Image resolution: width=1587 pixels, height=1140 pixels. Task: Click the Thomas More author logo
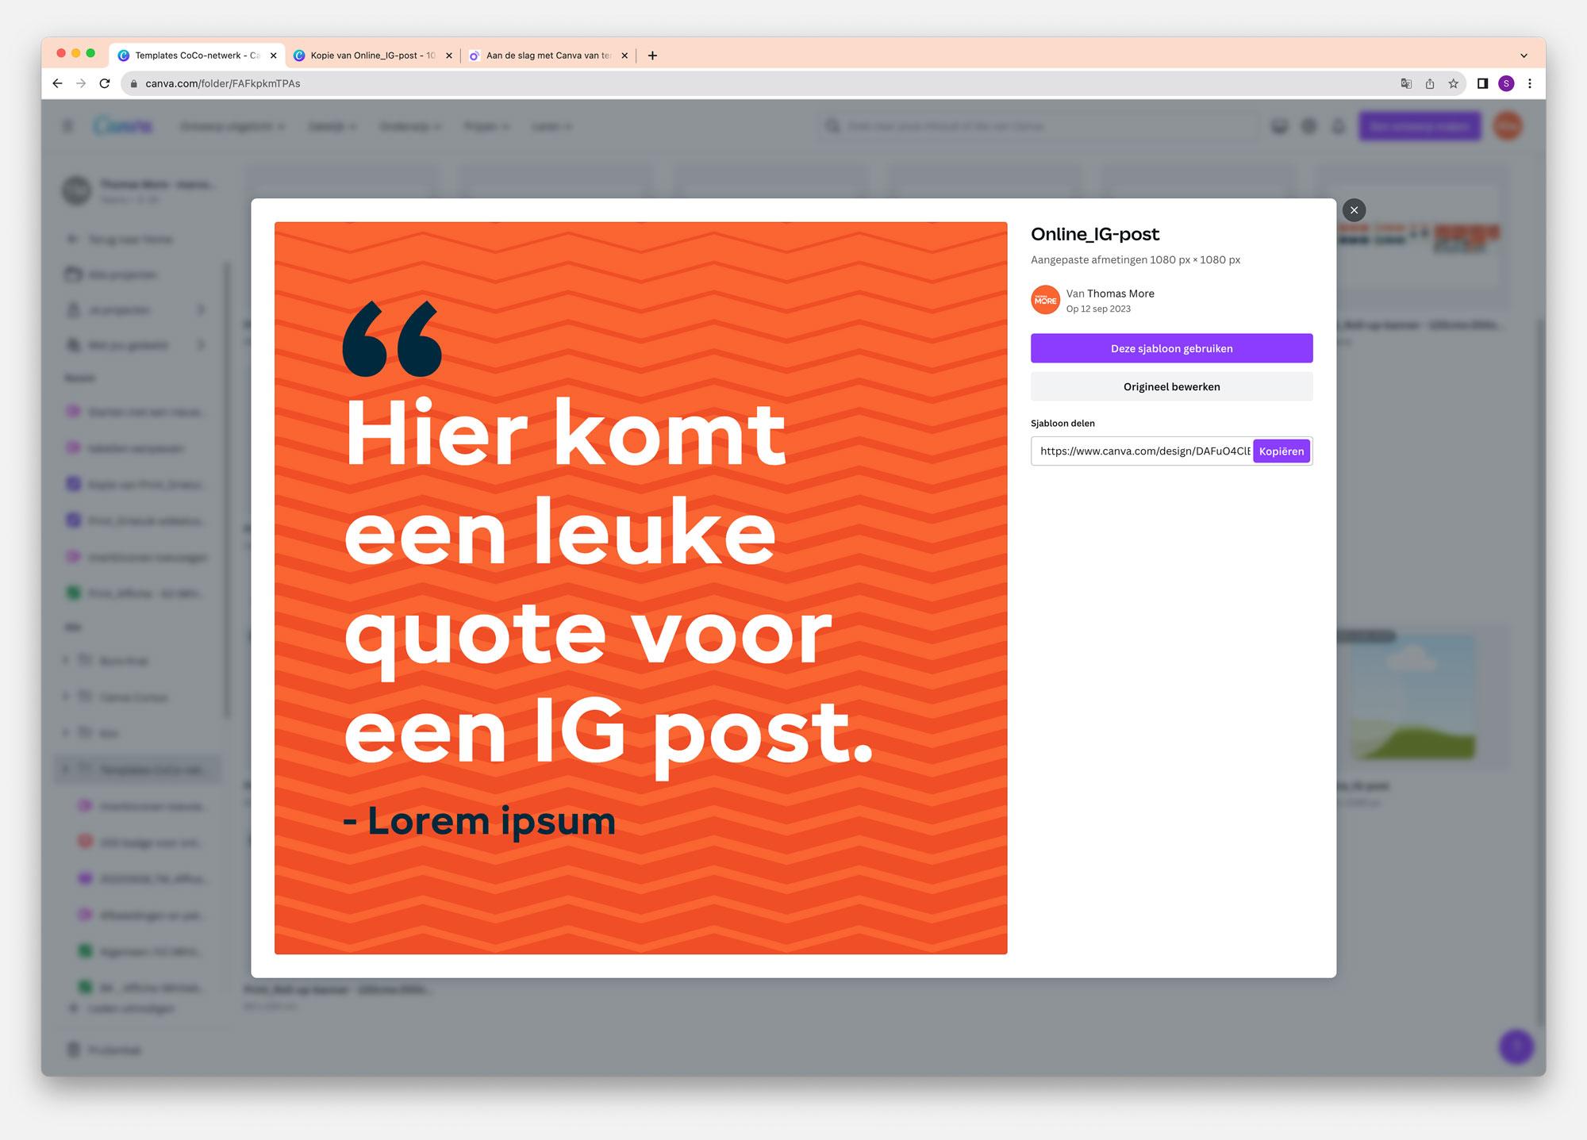1045,300
